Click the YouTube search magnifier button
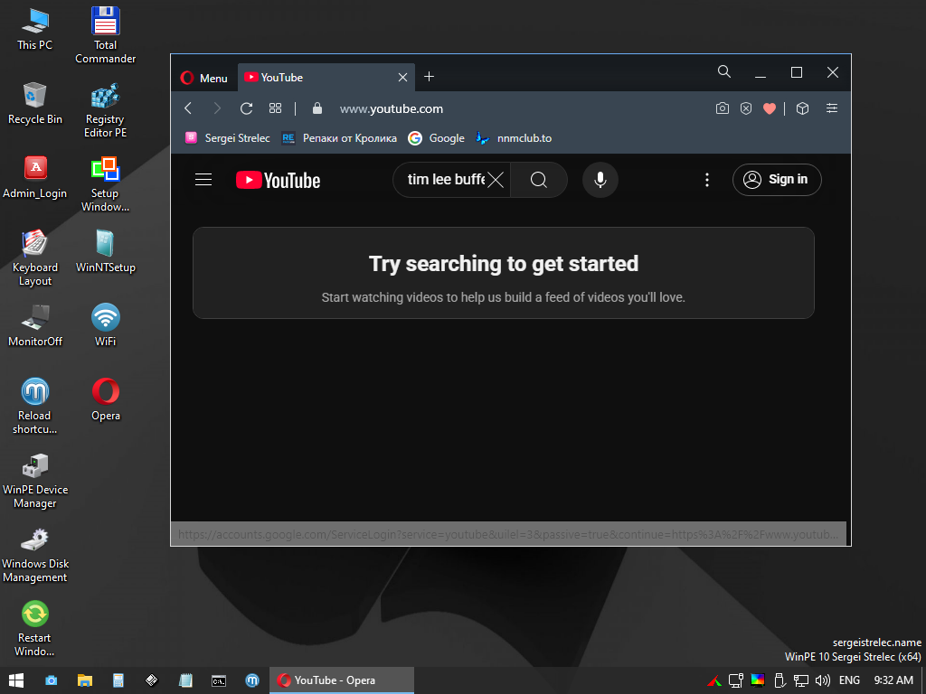This screenshot has width=926, height=694. (x=539, y=180)
